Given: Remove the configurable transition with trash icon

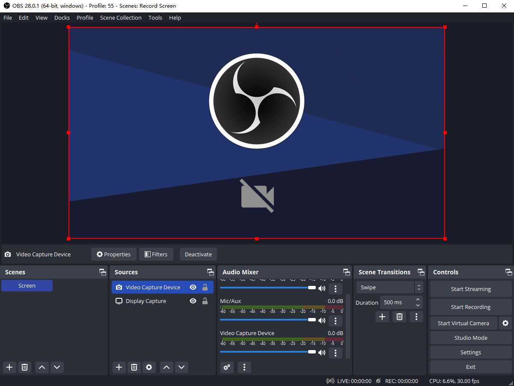Looking at the screenshot, I should pos(399,317).
